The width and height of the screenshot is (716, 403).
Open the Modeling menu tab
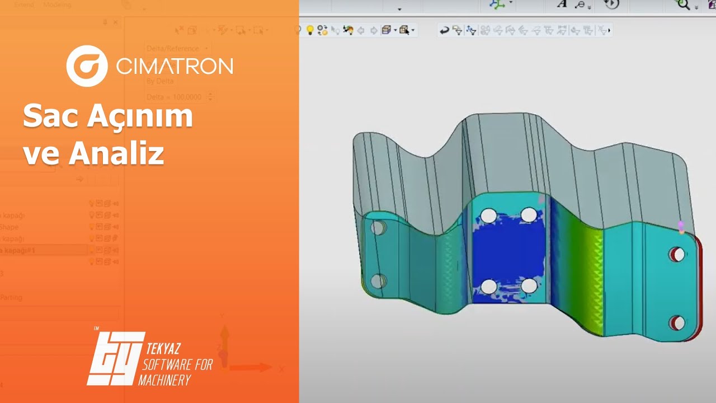[x=57, y=4]
